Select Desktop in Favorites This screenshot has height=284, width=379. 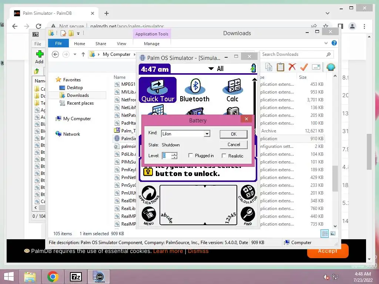(x=75, y=87)
